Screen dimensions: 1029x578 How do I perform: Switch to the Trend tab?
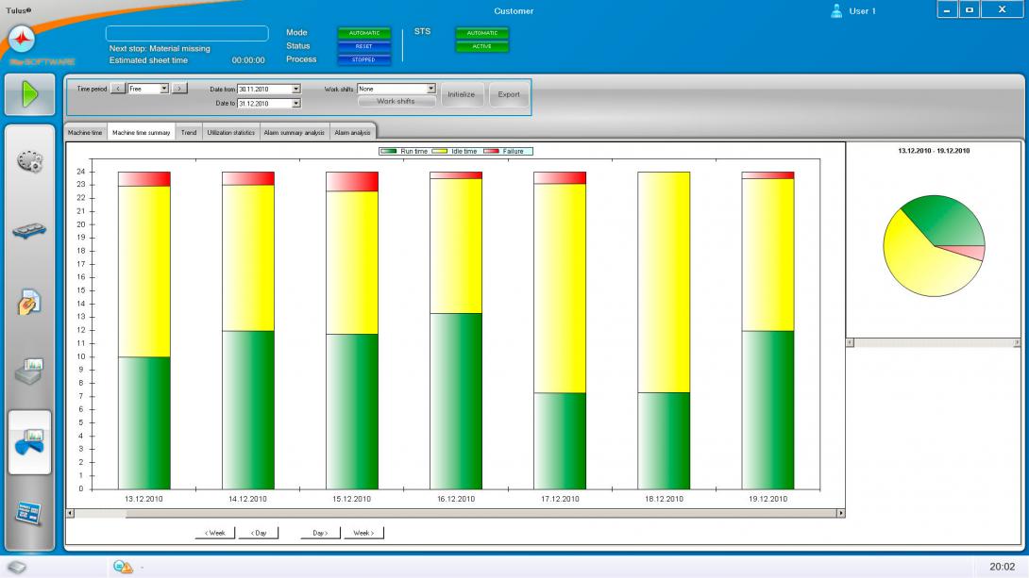[189, 133]
